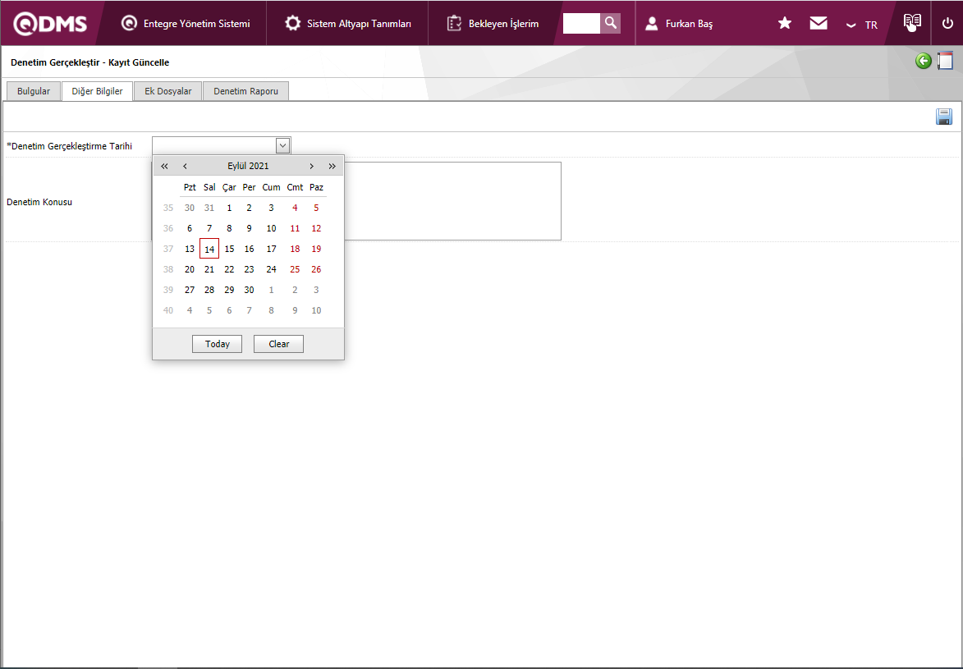
Task: Expand the TR language selector
Action: 862,25
